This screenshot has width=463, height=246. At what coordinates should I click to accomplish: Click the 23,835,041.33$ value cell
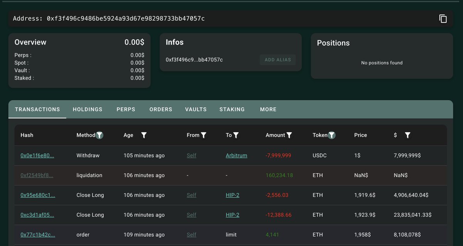412,215
